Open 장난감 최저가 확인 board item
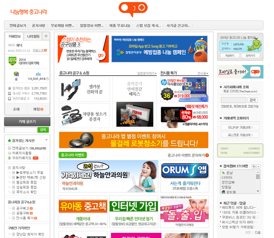 click(30, 234)
